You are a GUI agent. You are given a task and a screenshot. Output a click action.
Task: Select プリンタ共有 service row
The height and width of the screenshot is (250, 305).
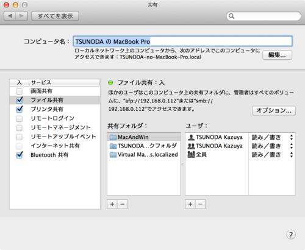tap(55, 109)
